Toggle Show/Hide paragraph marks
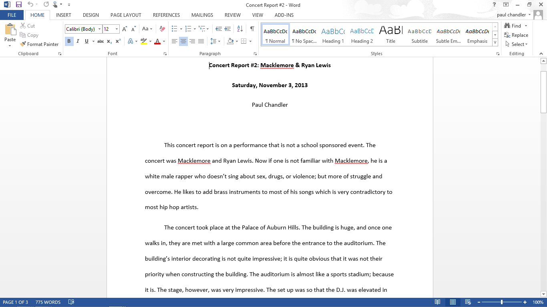 coord(252,29)
